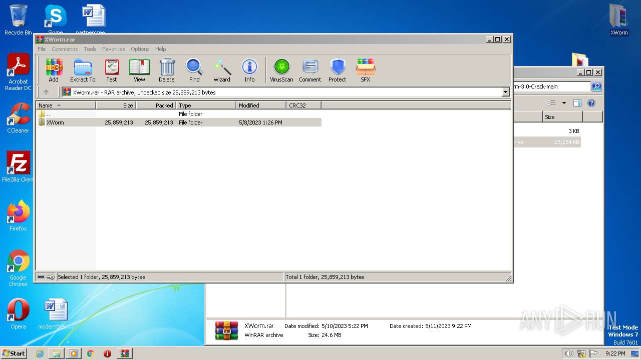Open the moderntheir Word document icon

click(56, 314)
